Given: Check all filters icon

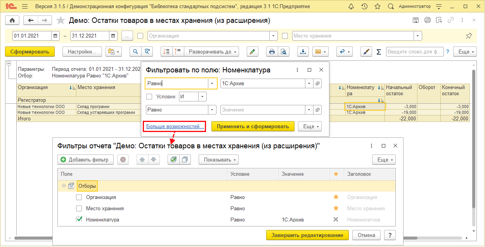Looking at the screenshot, I should 173,160.
